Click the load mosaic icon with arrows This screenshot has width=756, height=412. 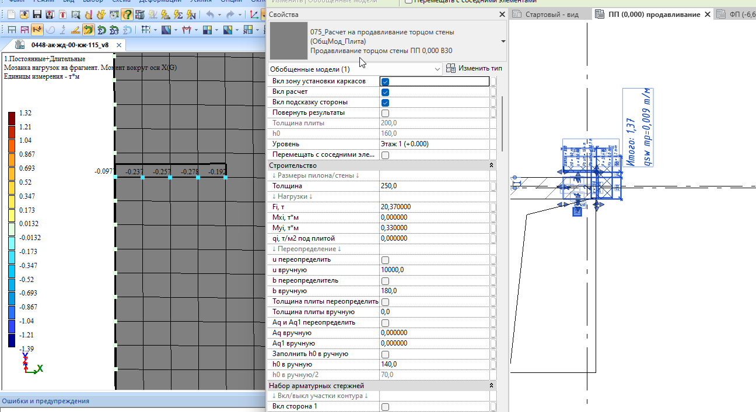37,30
